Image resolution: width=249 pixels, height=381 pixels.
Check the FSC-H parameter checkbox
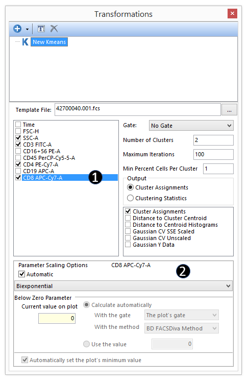pos(18,131)
